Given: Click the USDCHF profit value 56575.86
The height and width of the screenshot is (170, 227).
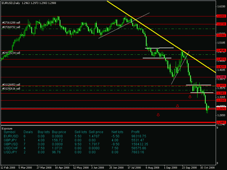Looking at the screenshot, I should (x=139, y=148).
